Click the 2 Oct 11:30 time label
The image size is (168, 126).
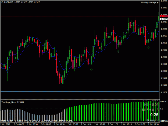pyautogui.click(x=113, y=124)
